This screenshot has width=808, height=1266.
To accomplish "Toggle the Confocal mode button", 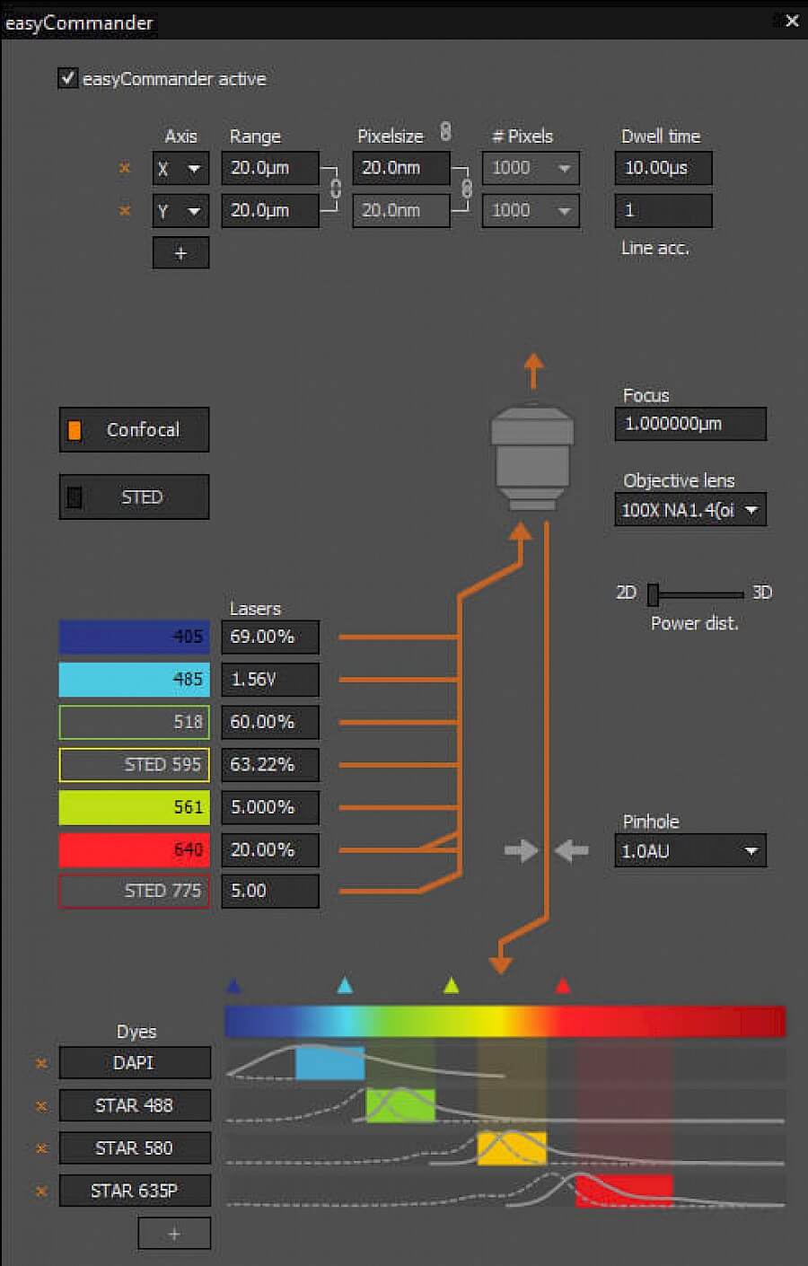I will click(x=135, y=430).
